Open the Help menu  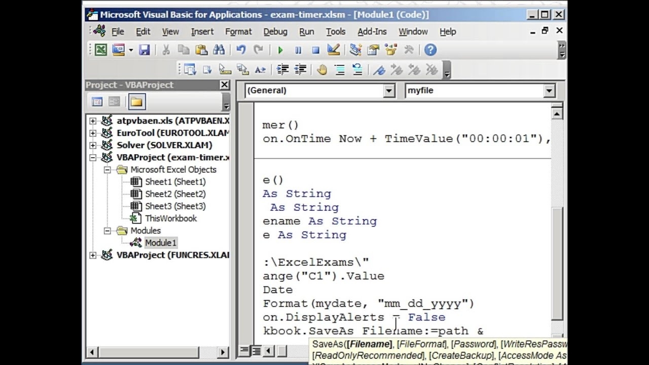click(448, 31)
